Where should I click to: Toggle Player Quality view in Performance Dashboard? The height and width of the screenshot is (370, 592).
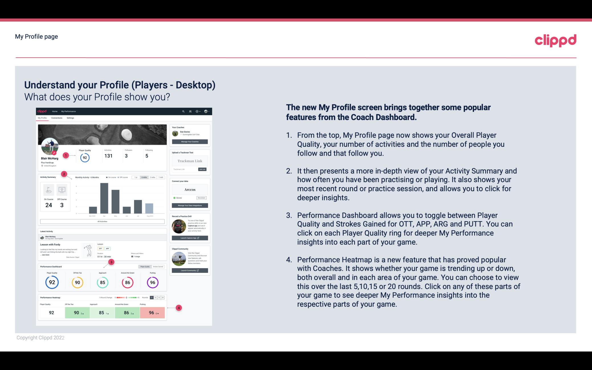(144, 267)
